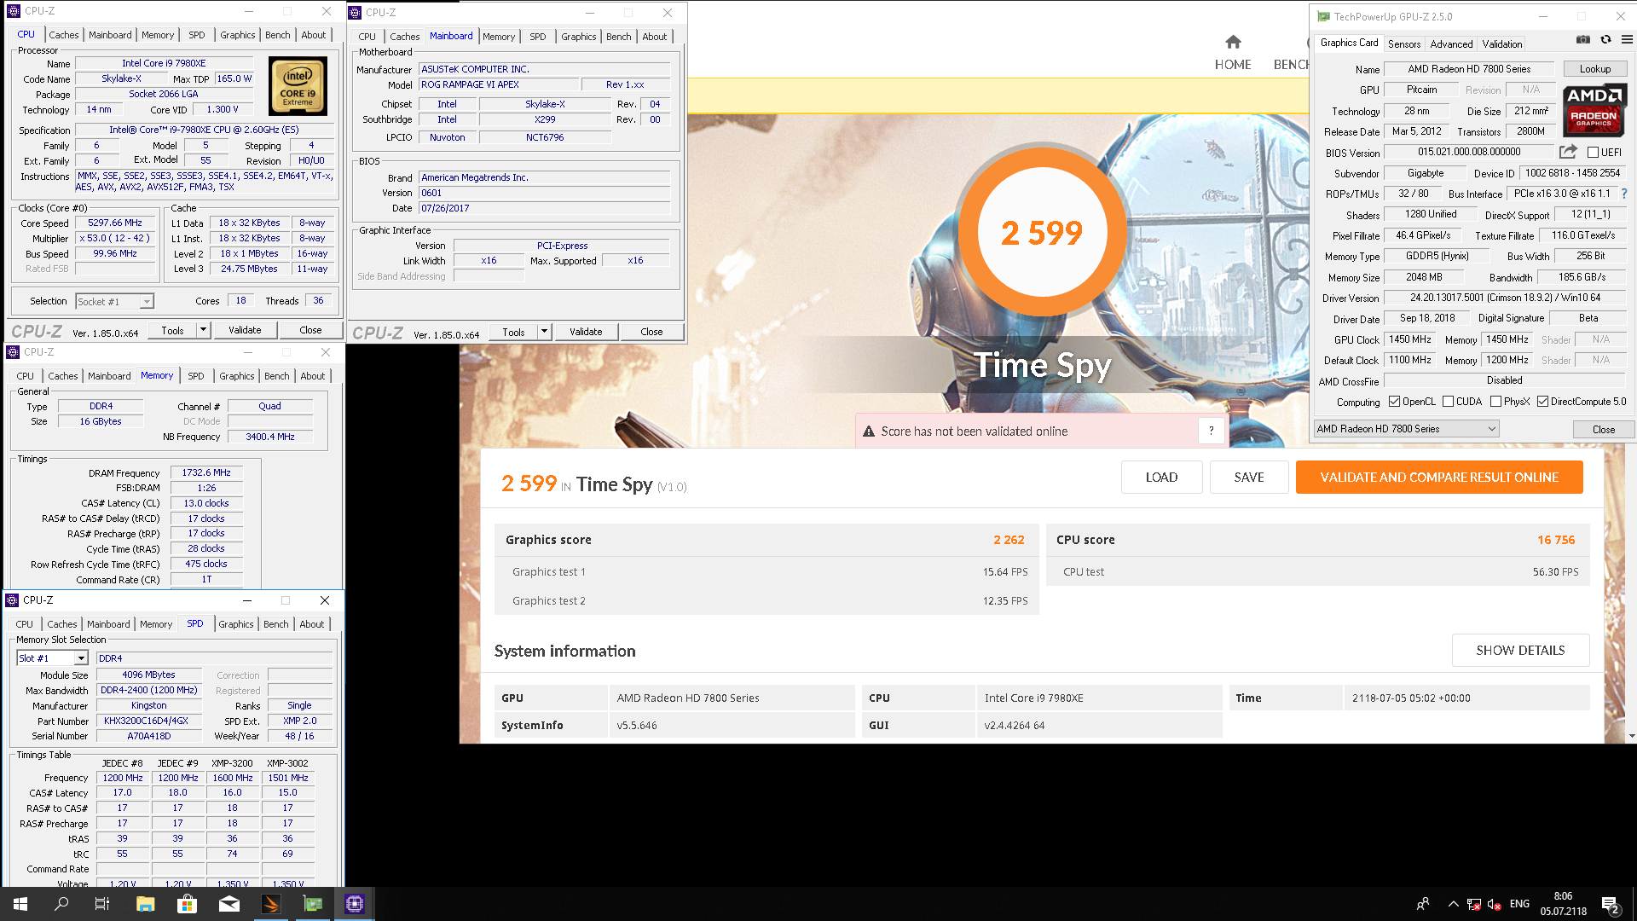1637x921 pixels.
Task: Switch to Sensors tab in GPU-Z
Action: [1403, 44]
